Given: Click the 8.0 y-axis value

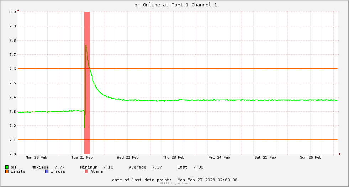Looking at the screenshot, I should [13, 12].
